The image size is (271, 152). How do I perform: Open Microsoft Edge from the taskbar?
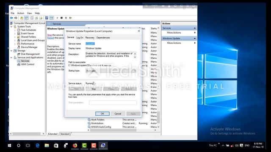coord(37,146)
